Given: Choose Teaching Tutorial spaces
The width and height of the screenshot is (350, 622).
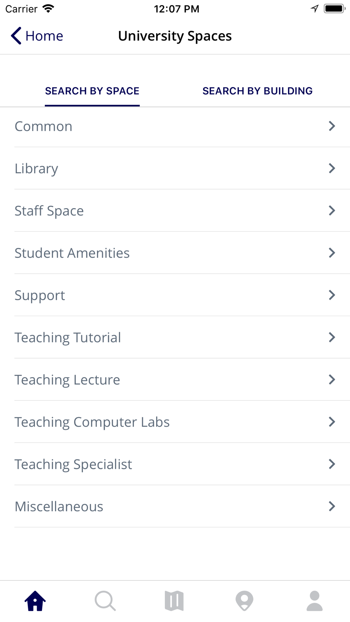Looking at the screenshot, I should [x=68, y=338].
